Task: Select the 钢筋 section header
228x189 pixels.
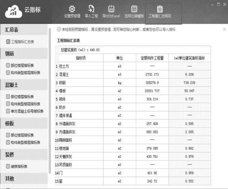Action: point(24,53)
